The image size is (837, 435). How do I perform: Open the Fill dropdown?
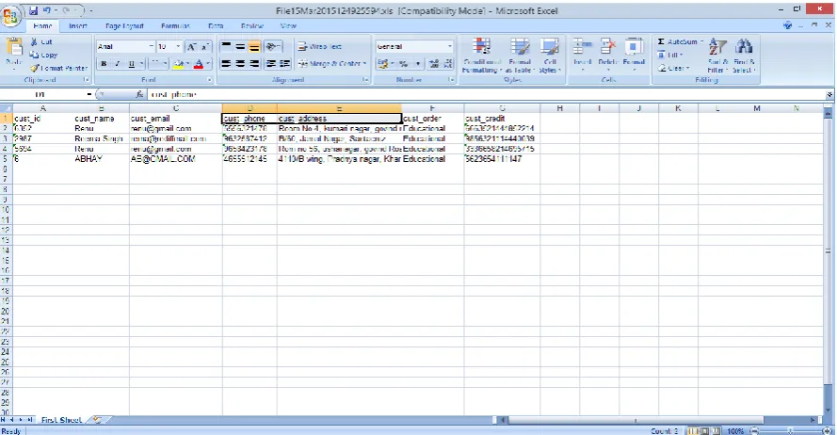tap(670, 55)
